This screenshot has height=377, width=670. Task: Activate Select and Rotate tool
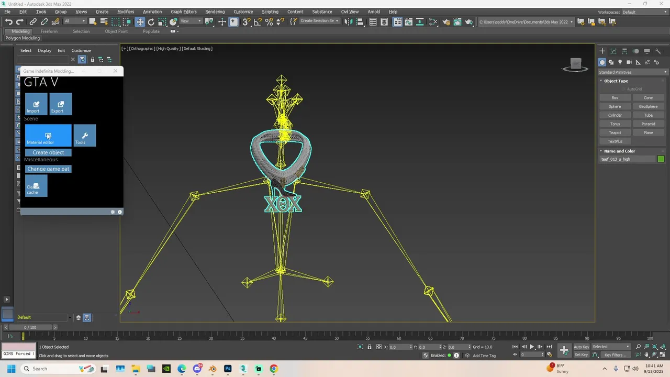[x=151, y=21]
